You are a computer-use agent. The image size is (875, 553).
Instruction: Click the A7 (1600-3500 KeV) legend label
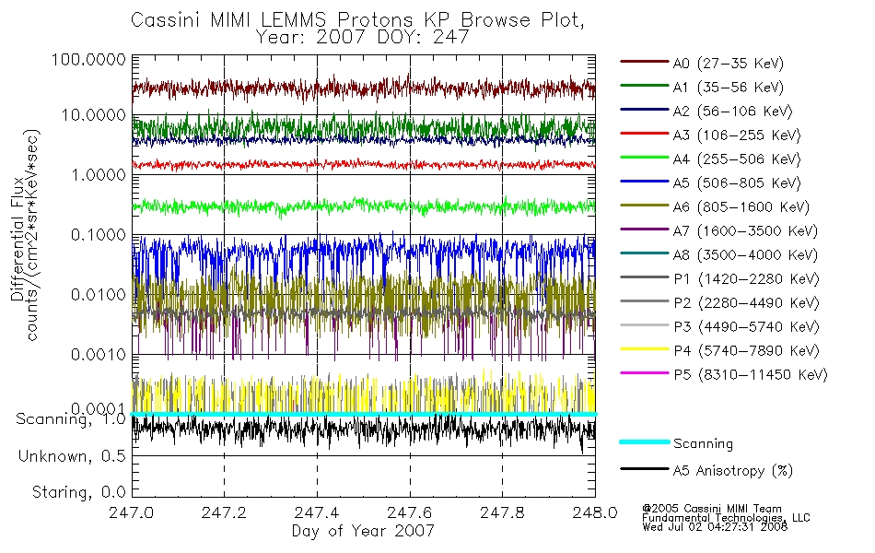click(745, 231)
